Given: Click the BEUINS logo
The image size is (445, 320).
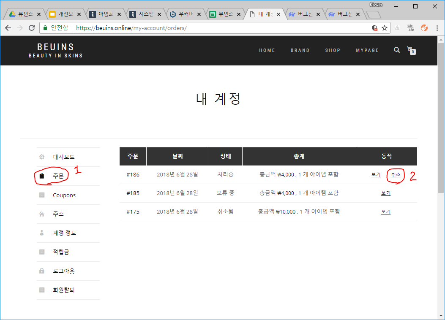Looking at the screenshot, I should 56,51.
